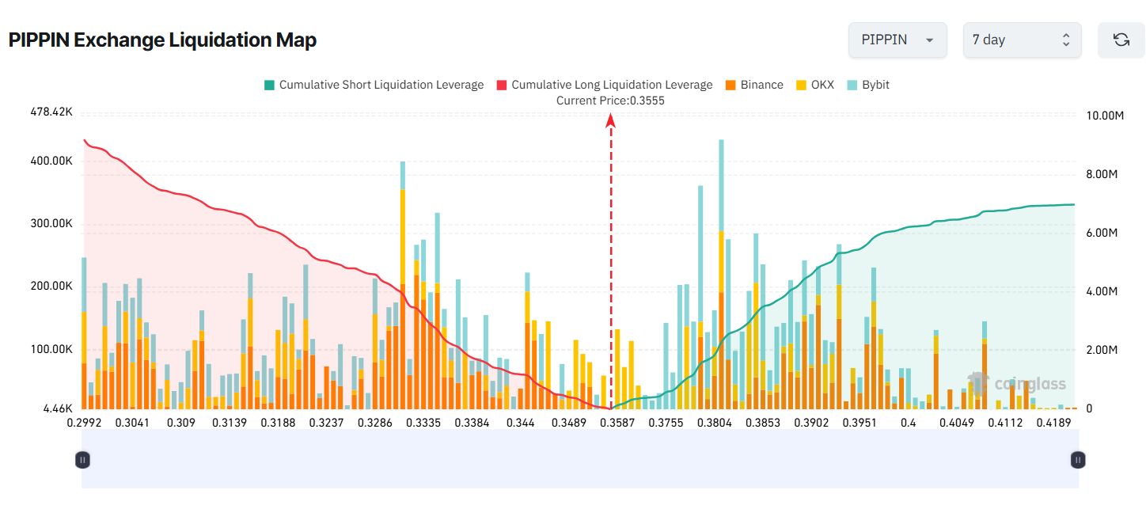Screen dimensions: 1146x505
Task: Select the Cumulative Long Liquidation Leverage legend entry
Action: [x=608, y=85]
